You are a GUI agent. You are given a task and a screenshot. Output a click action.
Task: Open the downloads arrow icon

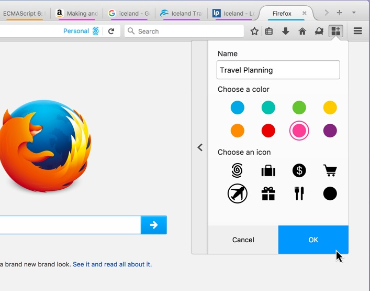pos(286,31)
